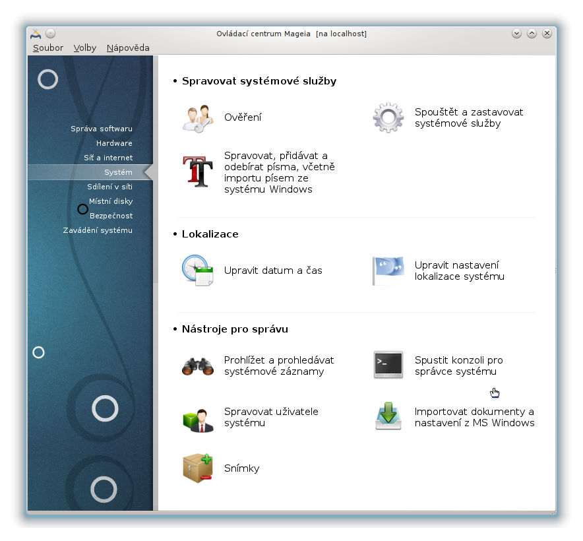
Task: Click the user management icon
Action: [198, 420]
